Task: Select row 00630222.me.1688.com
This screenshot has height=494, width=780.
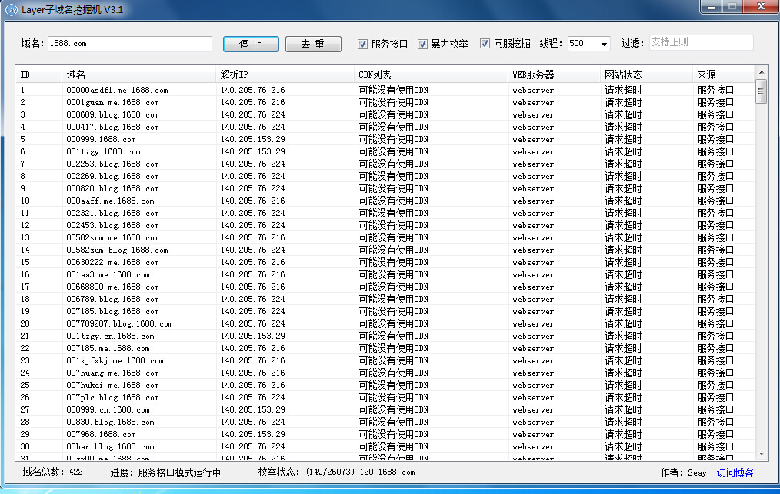Action: [385, 263]
